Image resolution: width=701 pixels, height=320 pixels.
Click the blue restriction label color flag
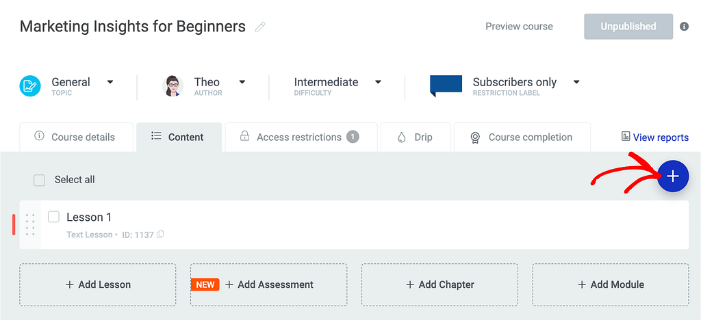point(446,85)
